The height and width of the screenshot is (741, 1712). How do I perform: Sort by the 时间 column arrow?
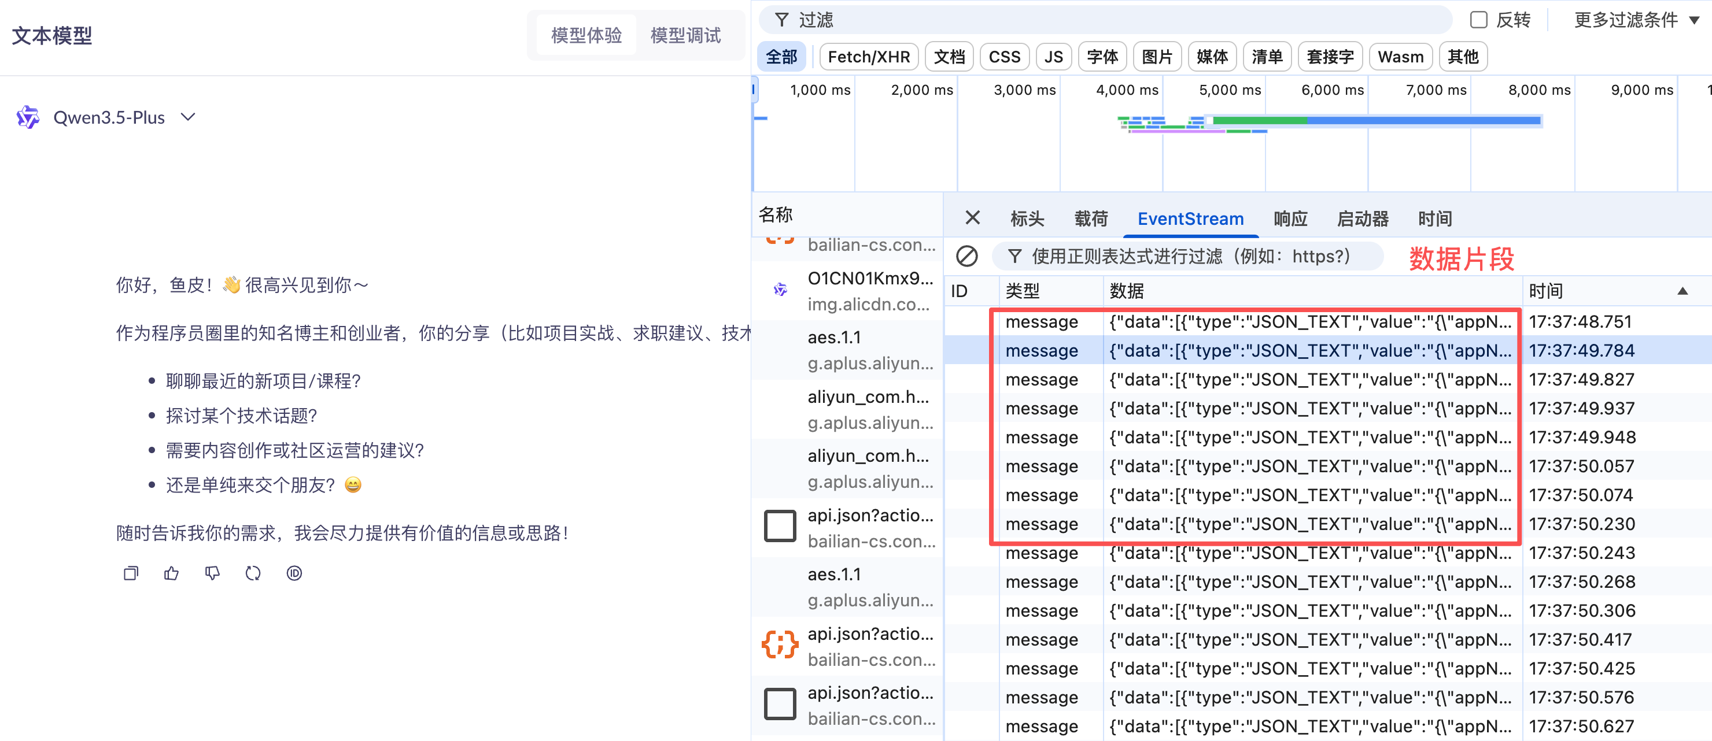click(1682, 291)
